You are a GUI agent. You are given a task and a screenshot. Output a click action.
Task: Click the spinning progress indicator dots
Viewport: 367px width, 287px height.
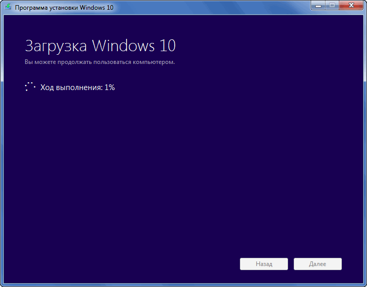(x=30, y=86)
